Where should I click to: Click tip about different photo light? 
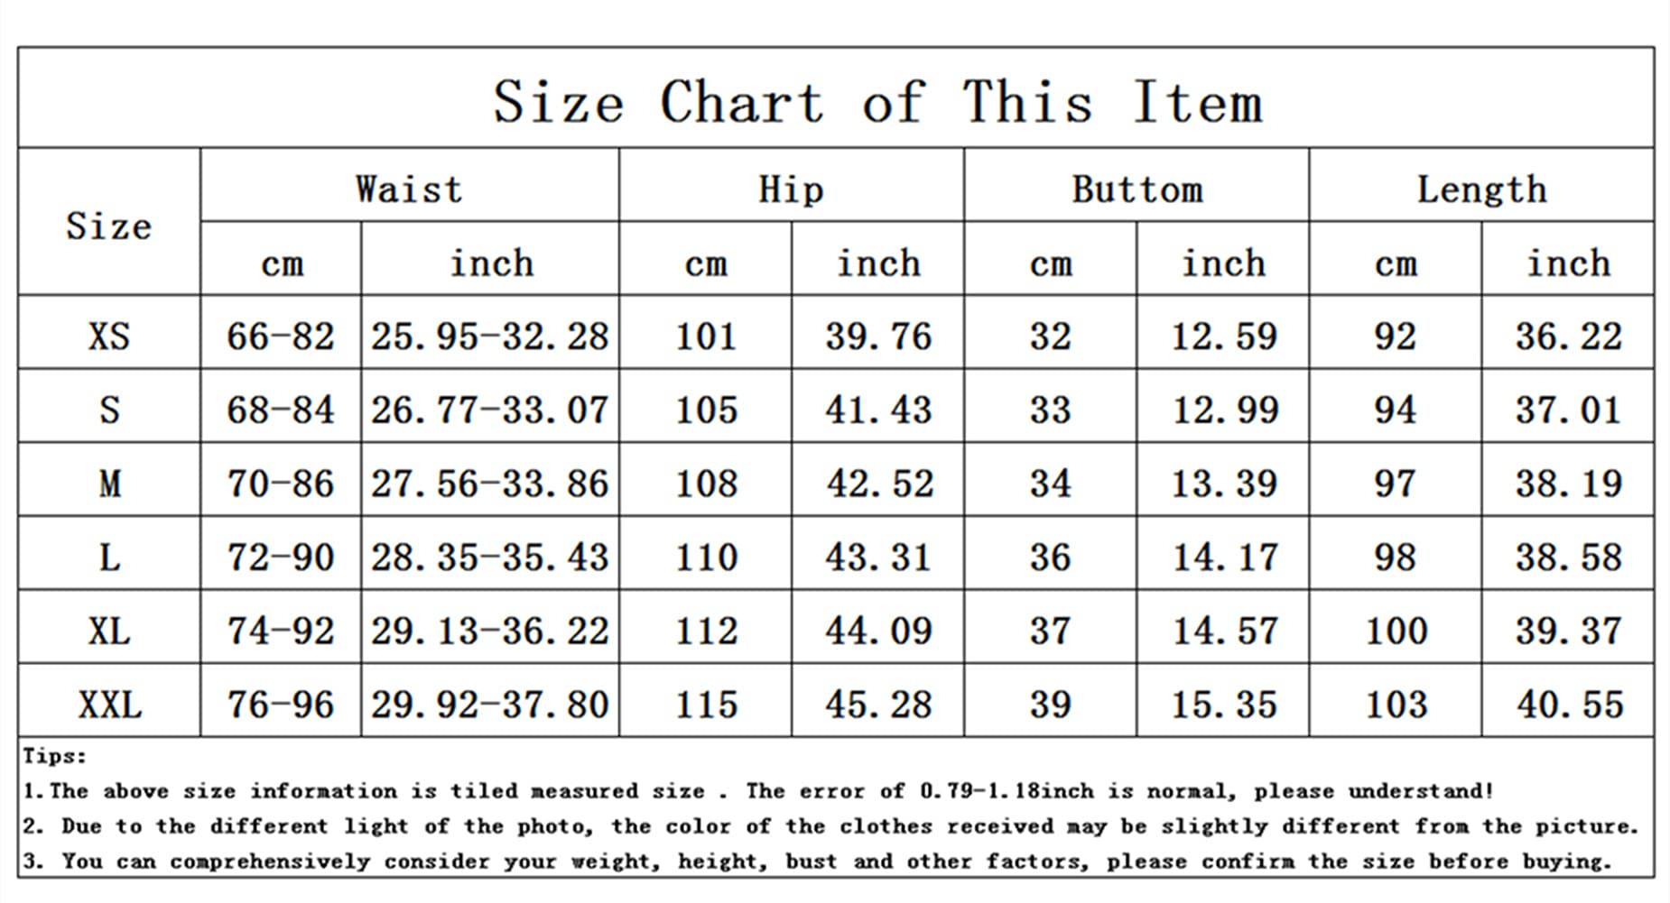click(x=830, y=826)
